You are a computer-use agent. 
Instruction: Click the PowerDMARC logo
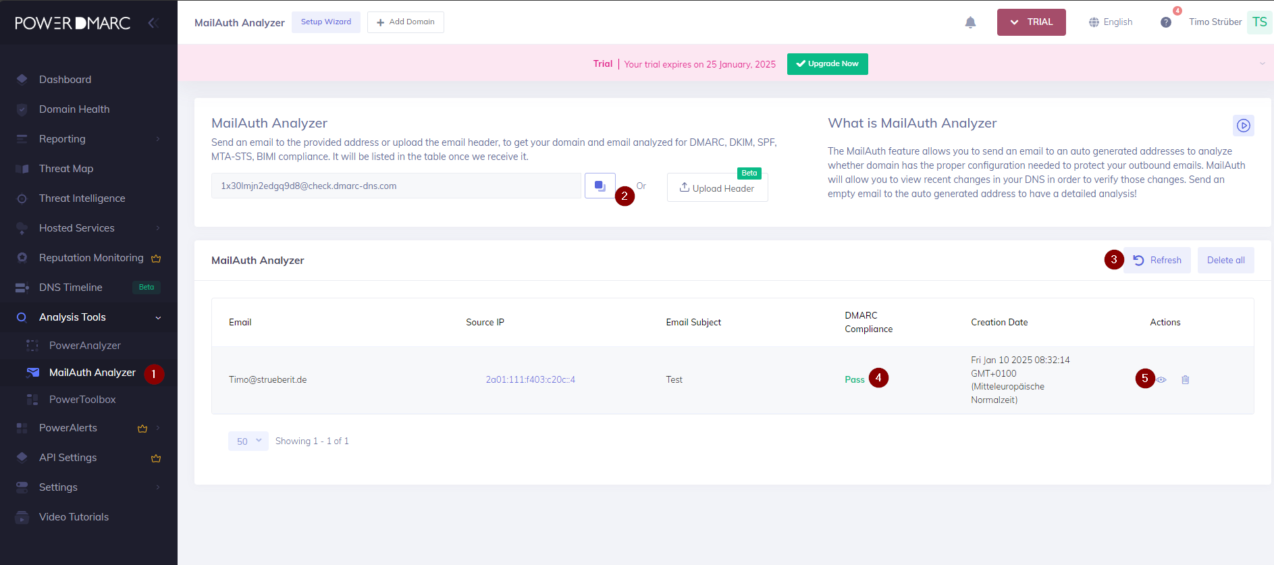pyautogui.click(x=73, y=23)
